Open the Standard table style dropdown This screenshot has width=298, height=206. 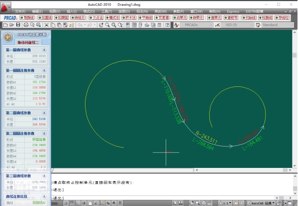pos(292,25)
